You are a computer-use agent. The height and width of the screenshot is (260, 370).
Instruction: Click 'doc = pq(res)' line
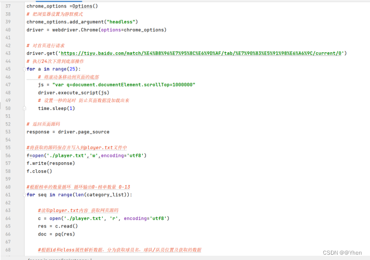pos(56,234)
